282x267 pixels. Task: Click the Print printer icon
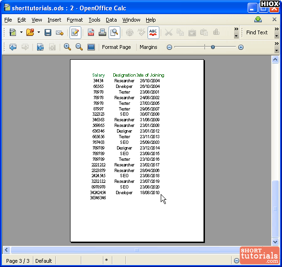tap(102, 32)
